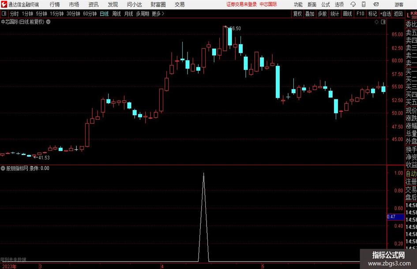Image resolution: width=417 pixels, height=269 pixels.
Task: Click the month 4 timeline marker
Action: (x=162, y=266)
